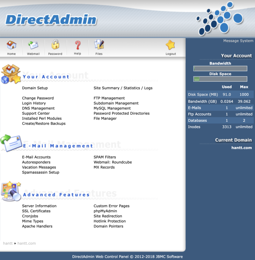This screenshot has height=260, width=255.
Task: Open Spamassassin Setup
Action: [x=40, y=173]
